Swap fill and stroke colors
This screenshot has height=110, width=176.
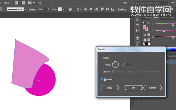[148, 23]
